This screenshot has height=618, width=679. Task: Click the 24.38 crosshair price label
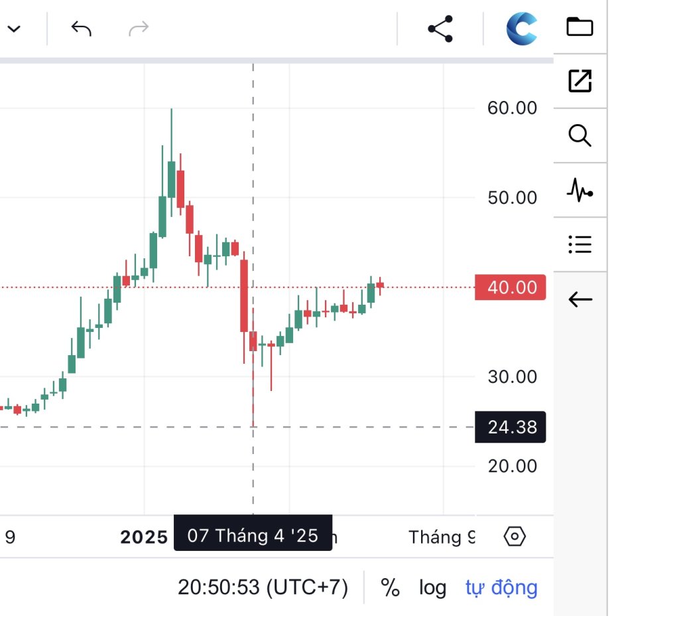coord(510,427)
